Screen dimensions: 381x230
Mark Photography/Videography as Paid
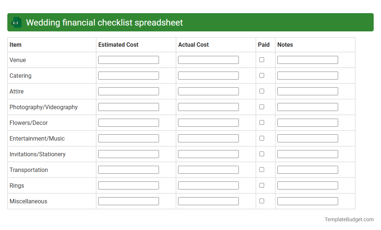point(262,107)
